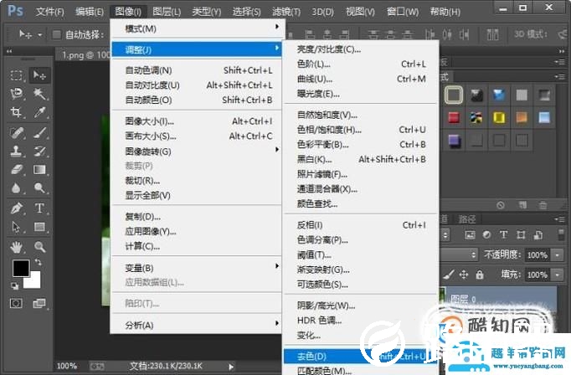Click the 1.png document tab
The height and width of the screenshot is (375, 571).
coord(86,55)
